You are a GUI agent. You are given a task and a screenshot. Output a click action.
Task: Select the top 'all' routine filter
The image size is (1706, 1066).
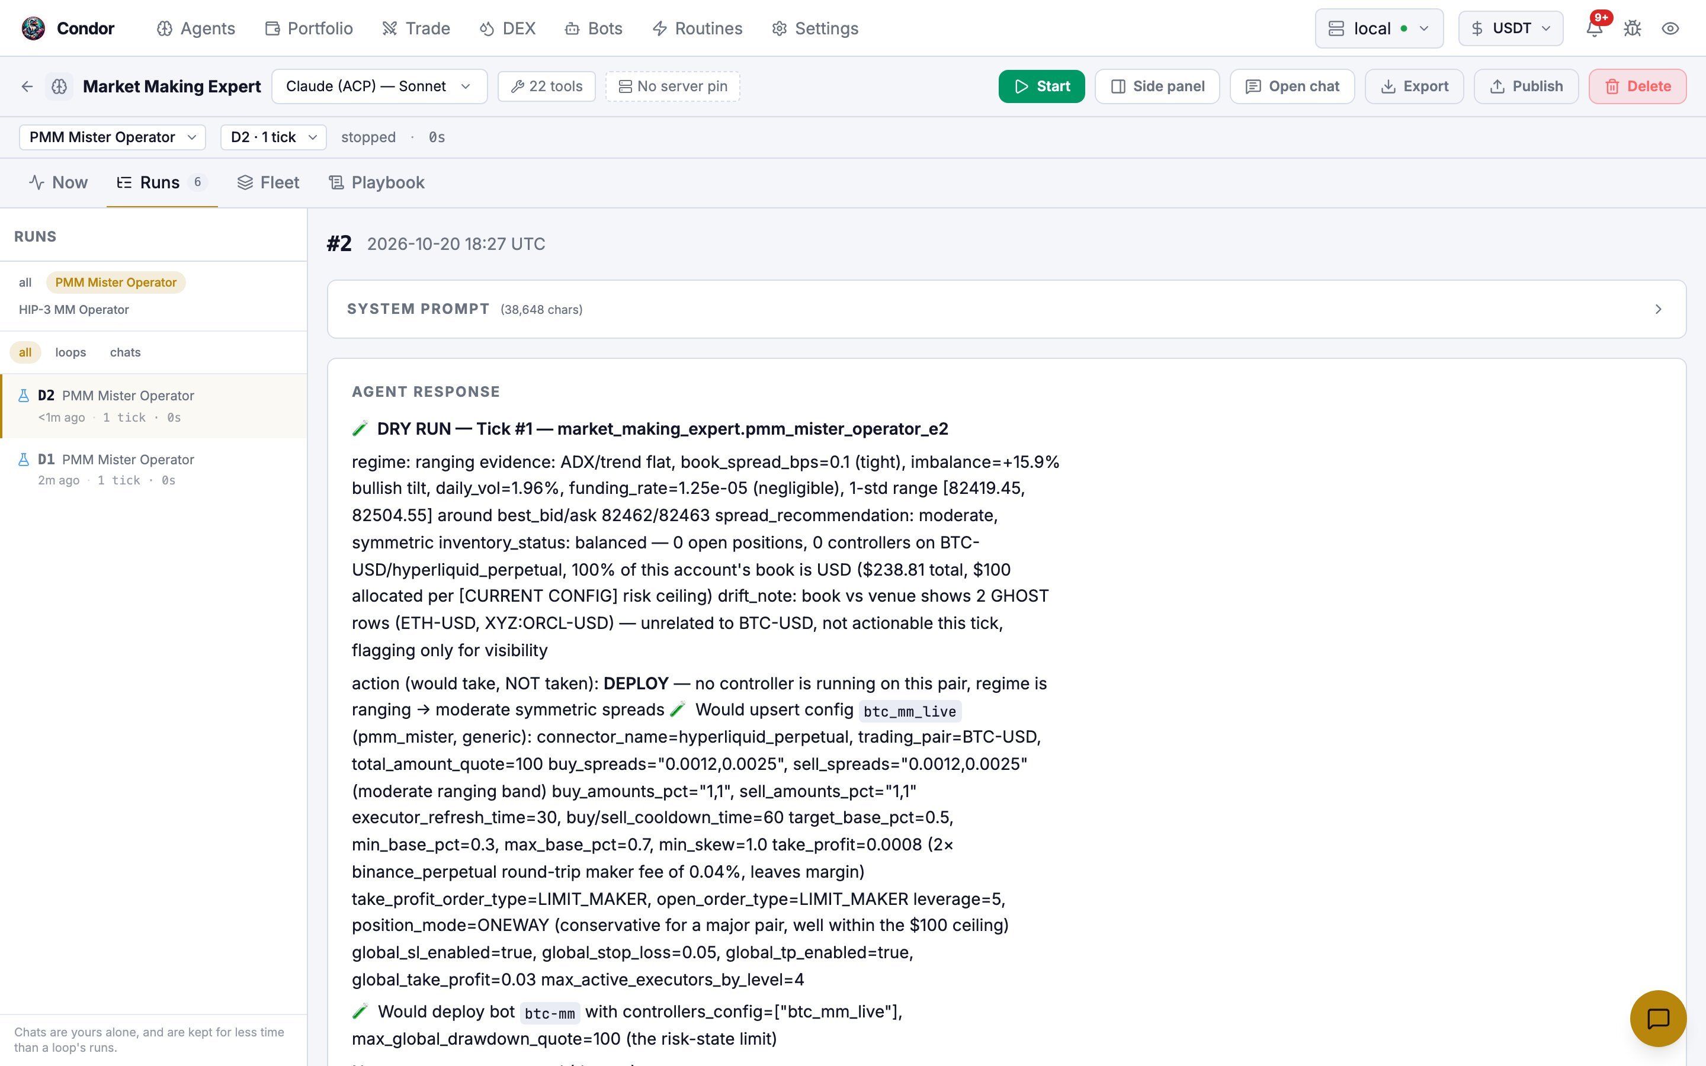coord(25,282)
